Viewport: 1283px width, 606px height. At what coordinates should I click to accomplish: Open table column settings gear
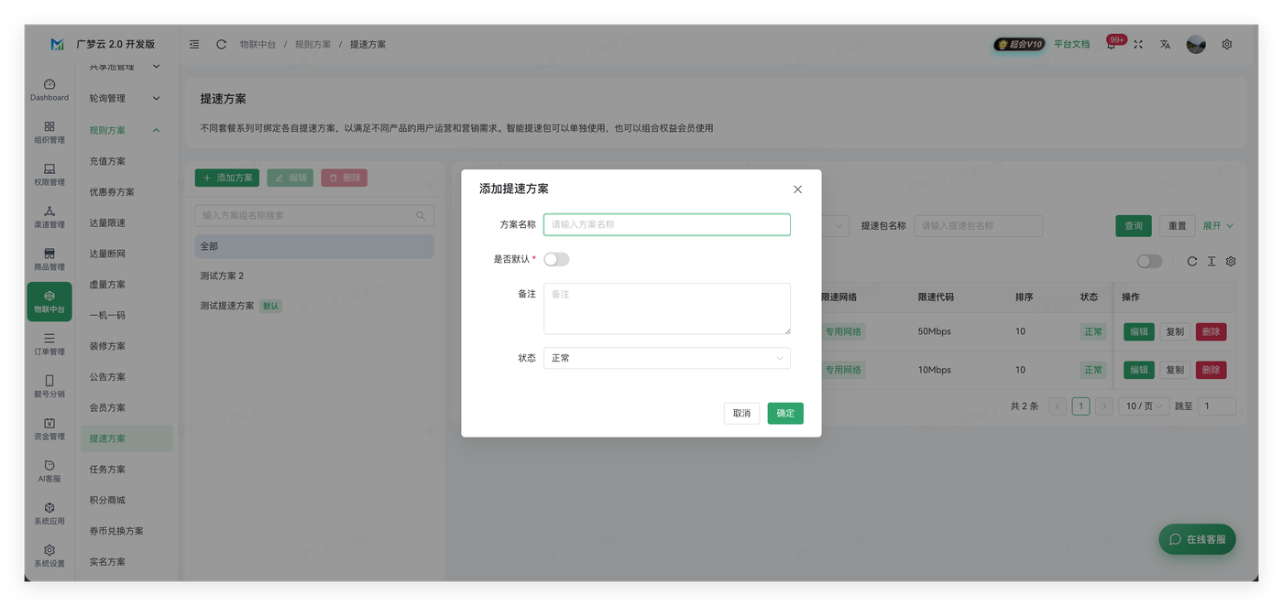1231,261
